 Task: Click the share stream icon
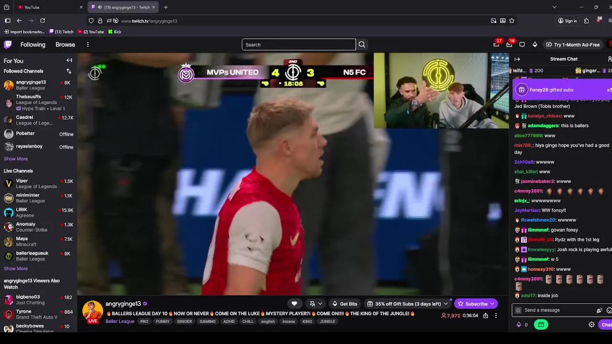[x=485, y=316]
